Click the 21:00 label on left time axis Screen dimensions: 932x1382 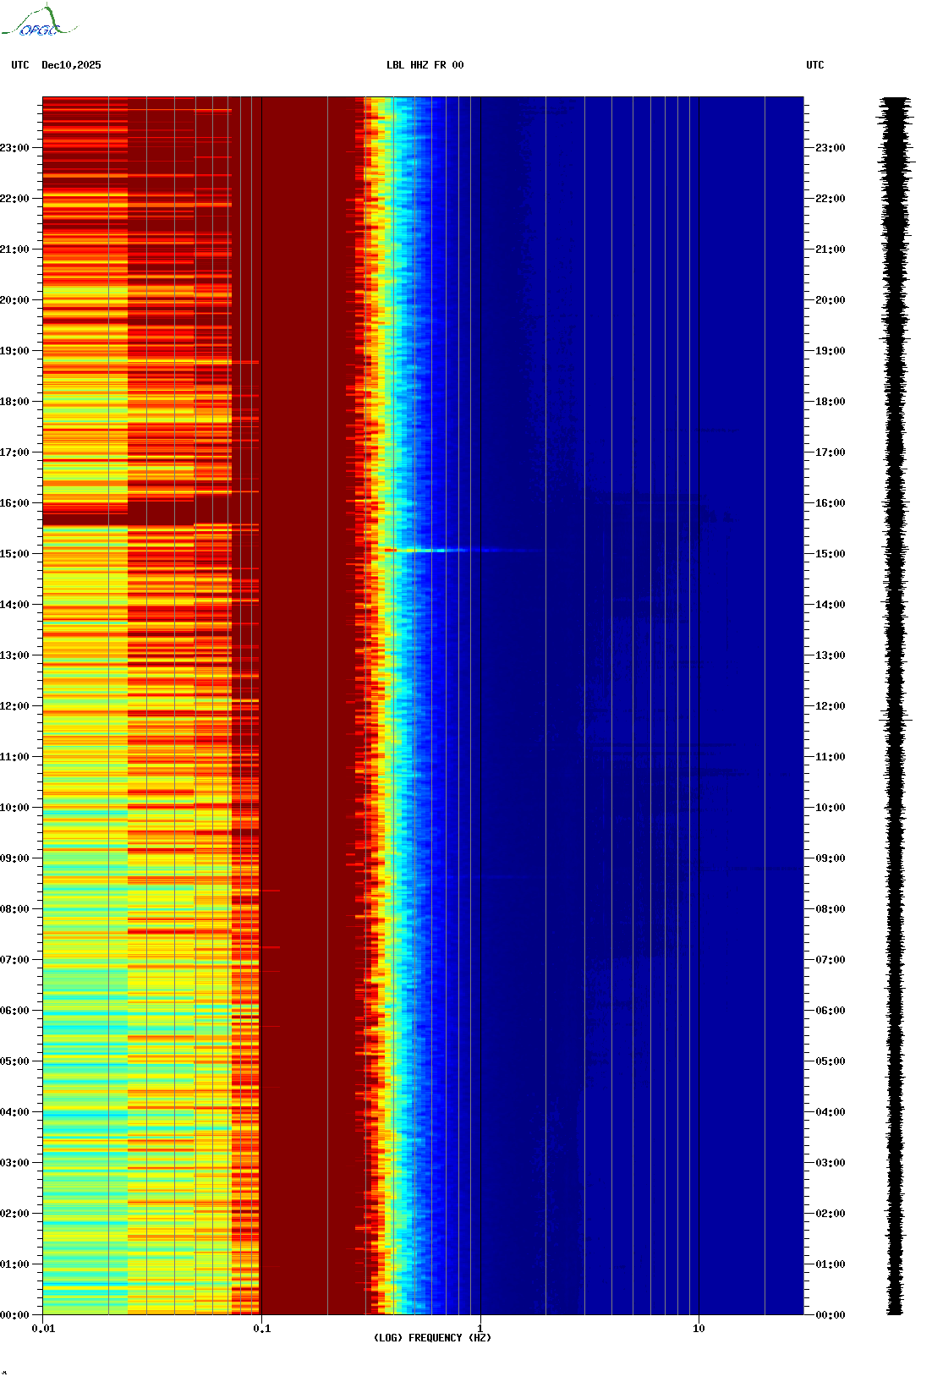pyautogui.click(x=14, y=250)
